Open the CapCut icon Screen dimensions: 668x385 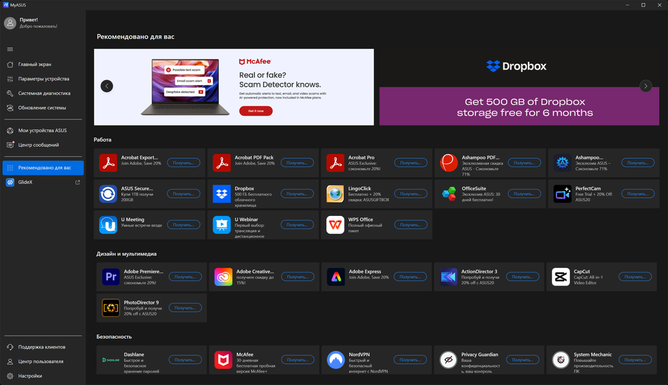561,277
